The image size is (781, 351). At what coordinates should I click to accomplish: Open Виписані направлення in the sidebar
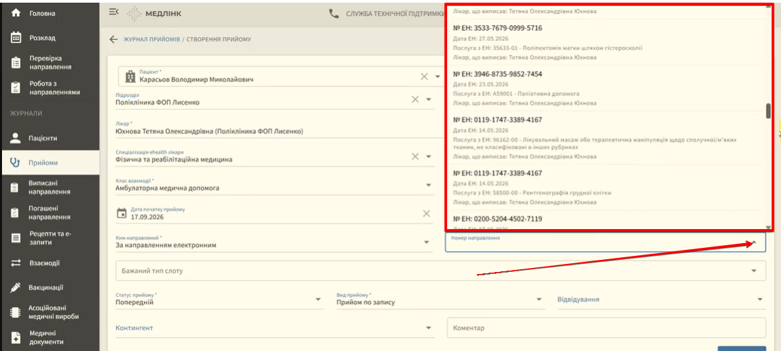click(x=50, y=187)
